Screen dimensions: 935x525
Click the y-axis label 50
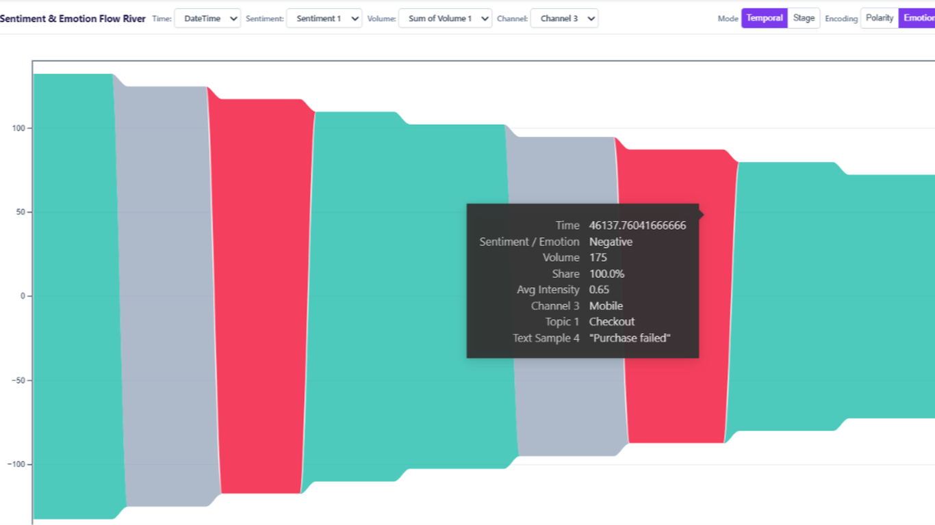(x=21, y=213)
